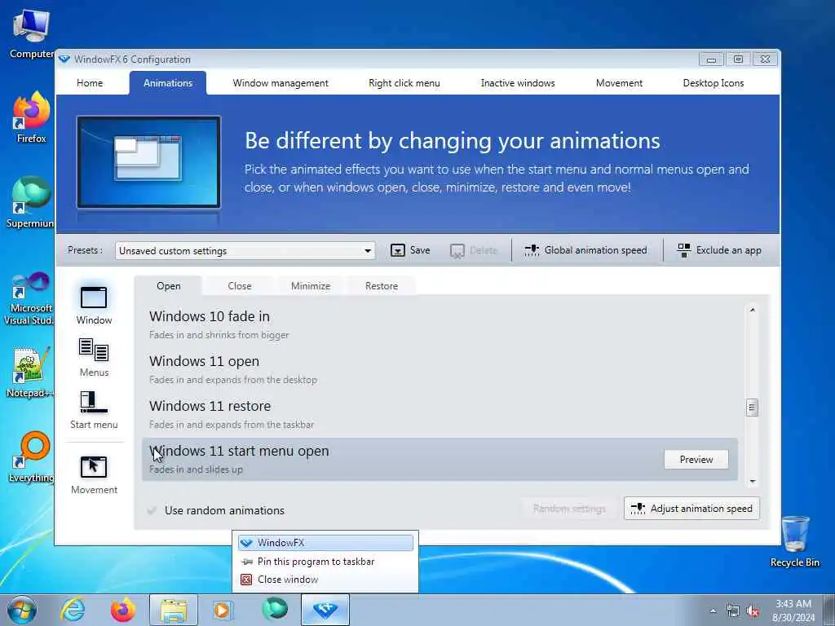Select the Firefox desktop shortcut
Viewport: 835px width, 626px height.
(31, 117)
